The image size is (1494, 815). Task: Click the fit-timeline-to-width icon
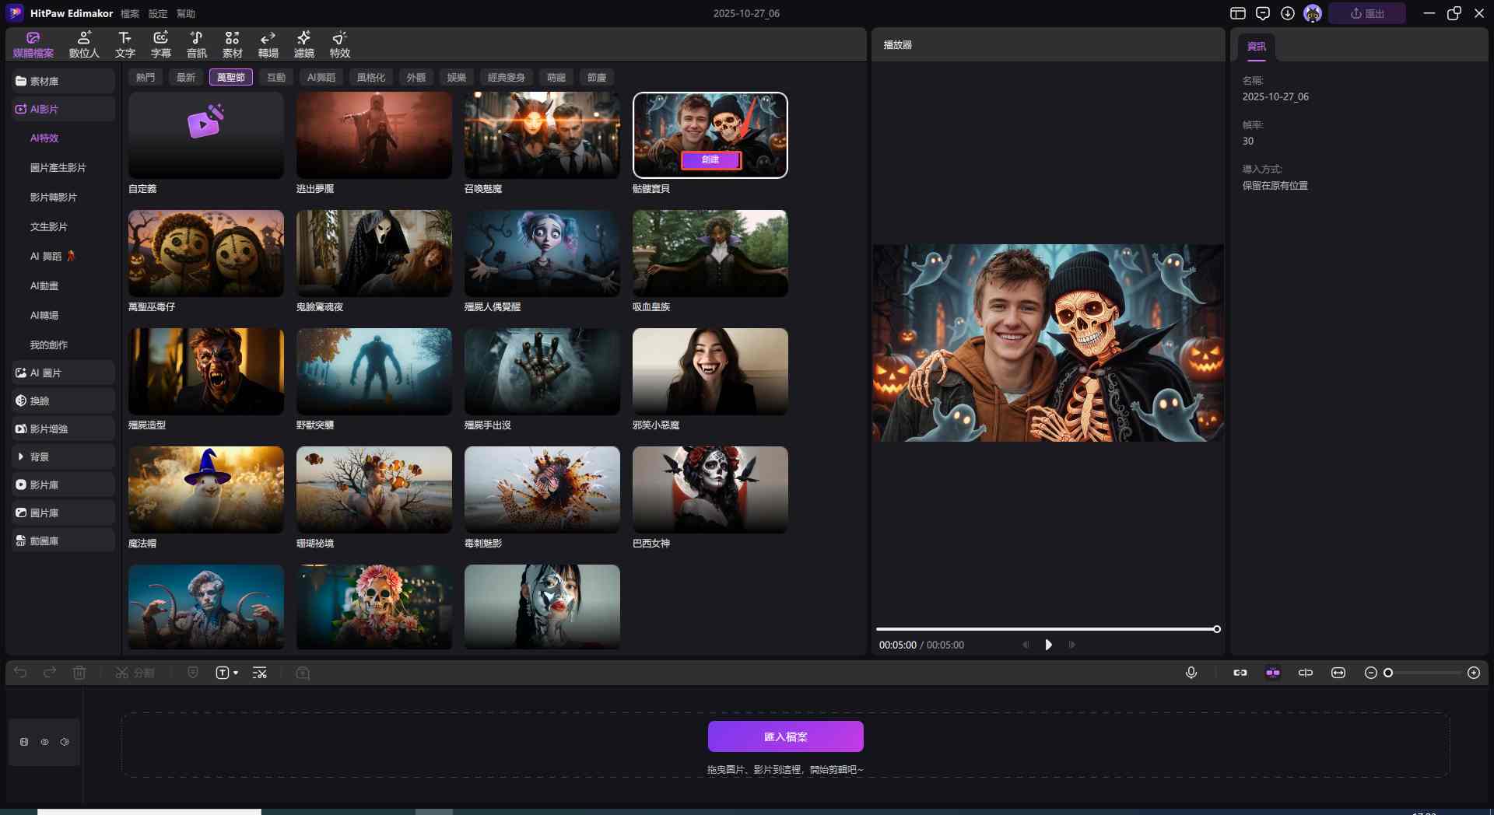(x=1338, y=673)
